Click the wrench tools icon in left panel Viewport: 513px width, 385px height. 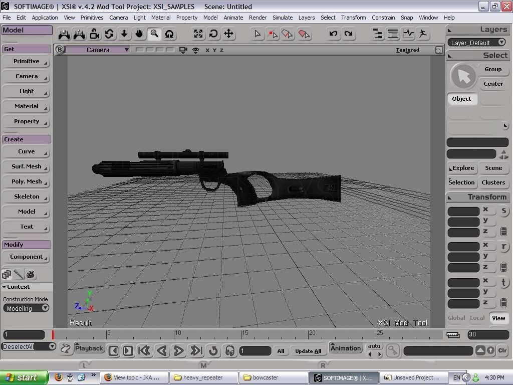(x=19, y=274)
